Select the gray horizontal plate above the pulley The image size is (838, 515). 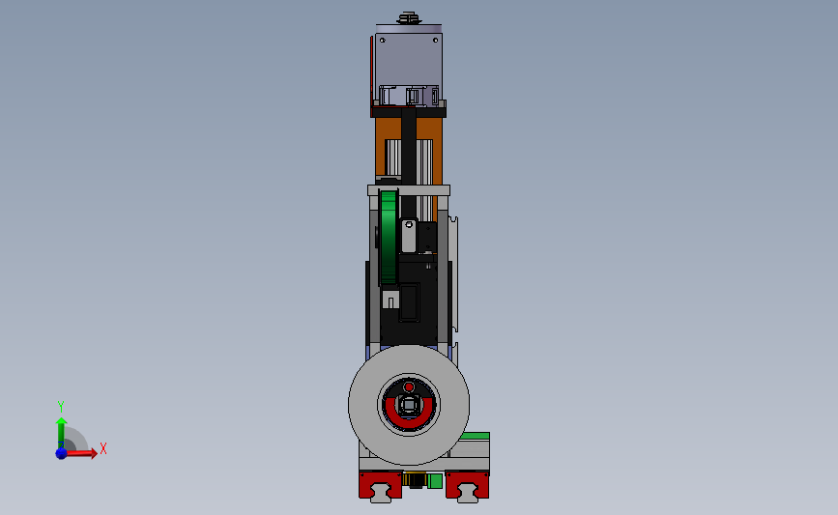tap(409, 190)
